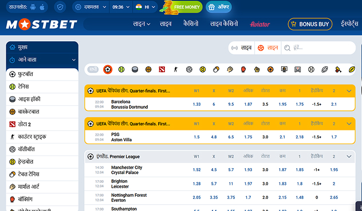Select टेनिस in the sidebar

click(x=42, y=87)
